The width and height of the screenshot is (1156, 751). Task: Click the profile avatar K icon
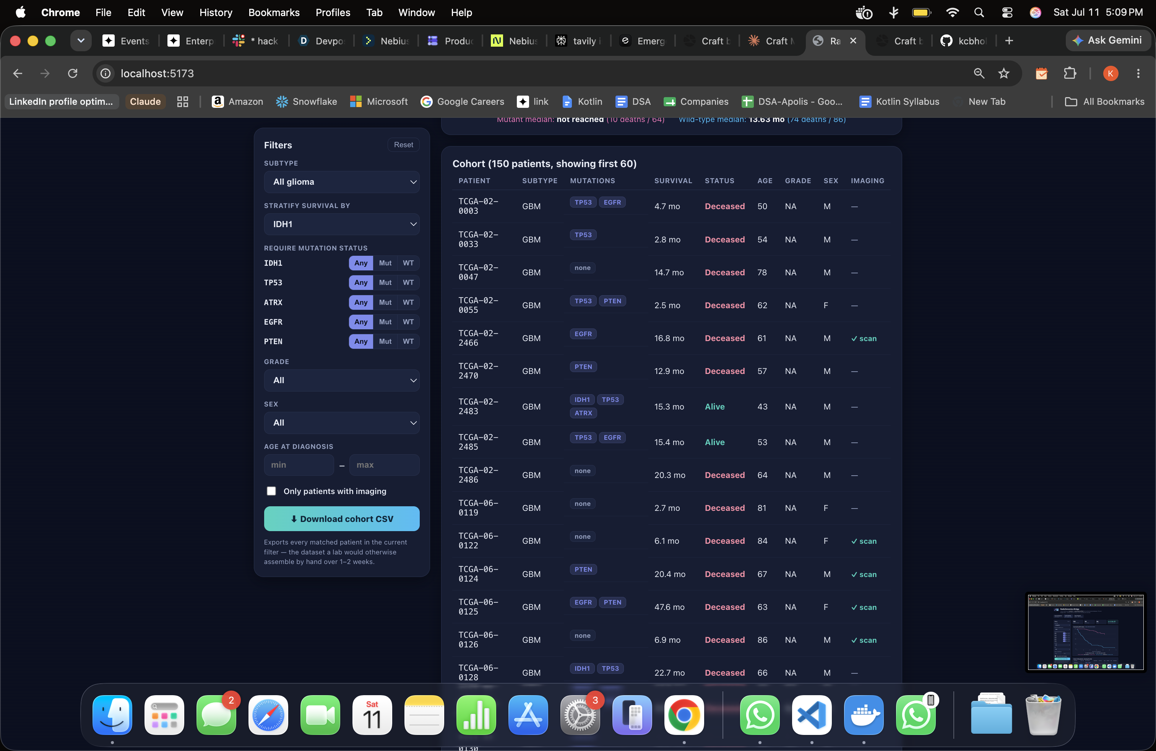tap(1111, 73)
